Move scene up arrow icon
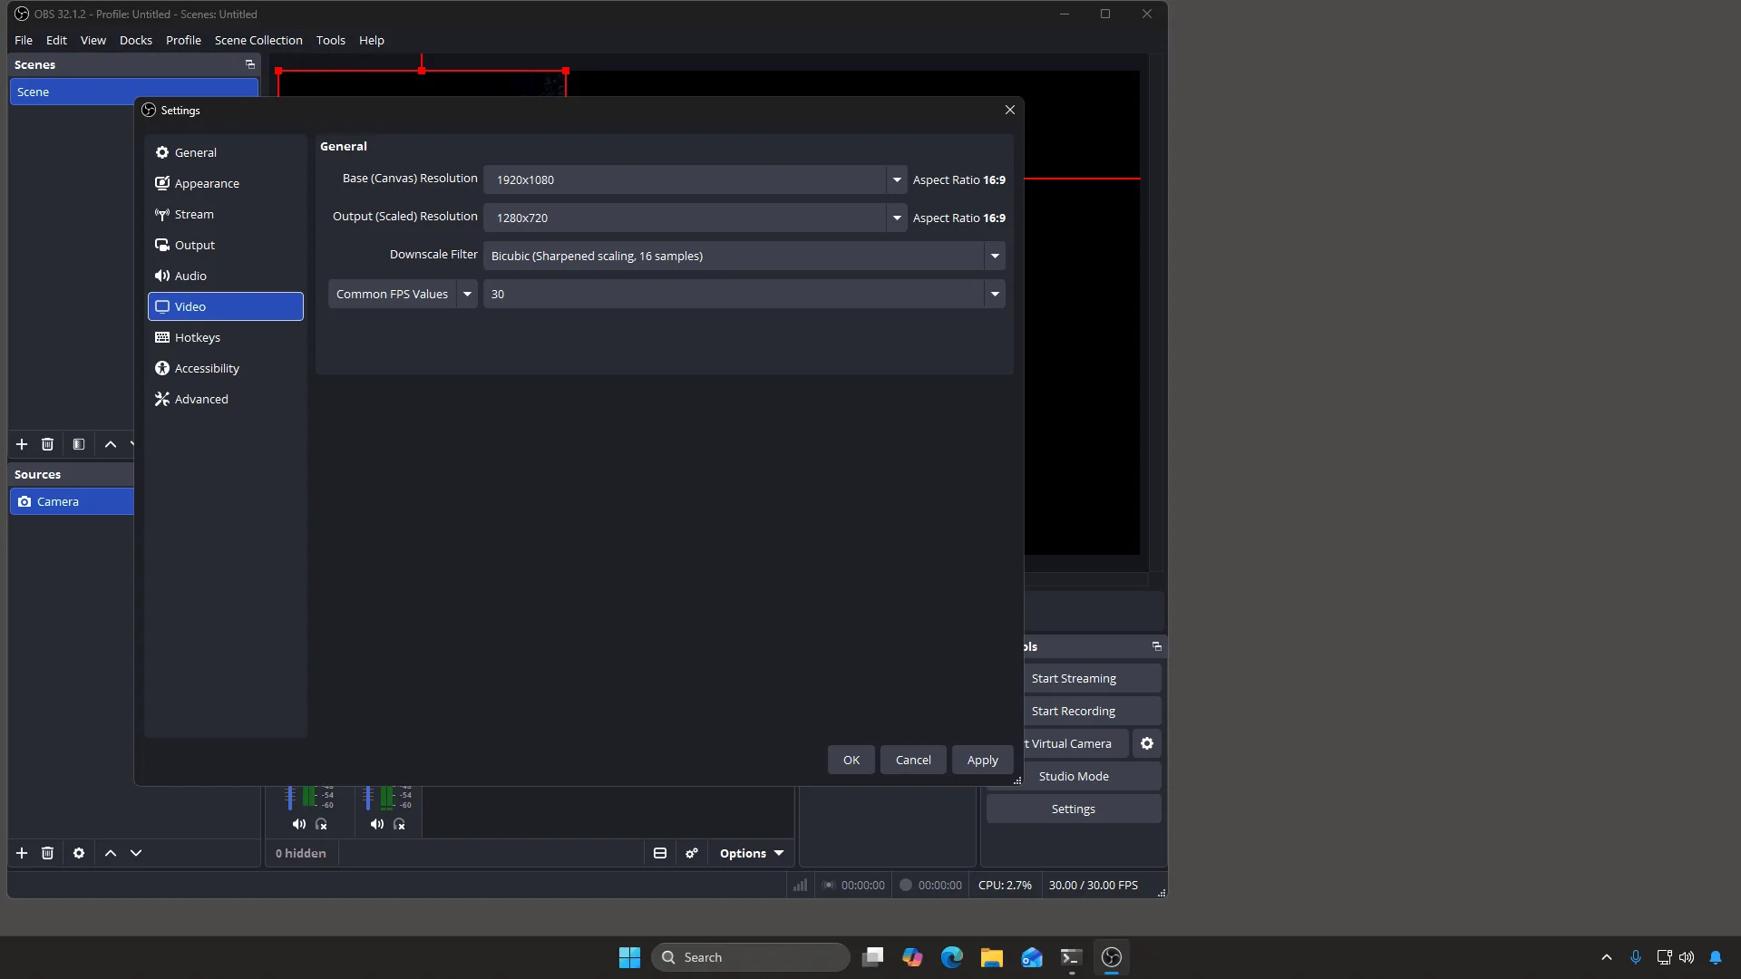This screenshot has height=979, width=1741. pos(111,444)
